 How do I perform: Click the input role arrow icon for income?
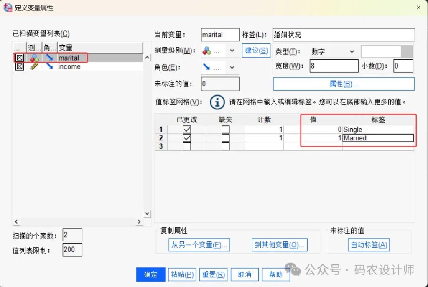(x=49, y=66)
